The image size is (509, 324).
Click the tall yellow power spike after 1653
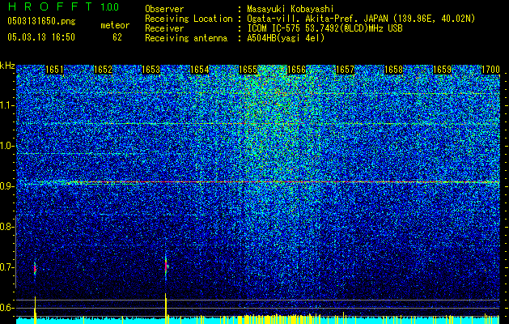click(x=166, y=308)
